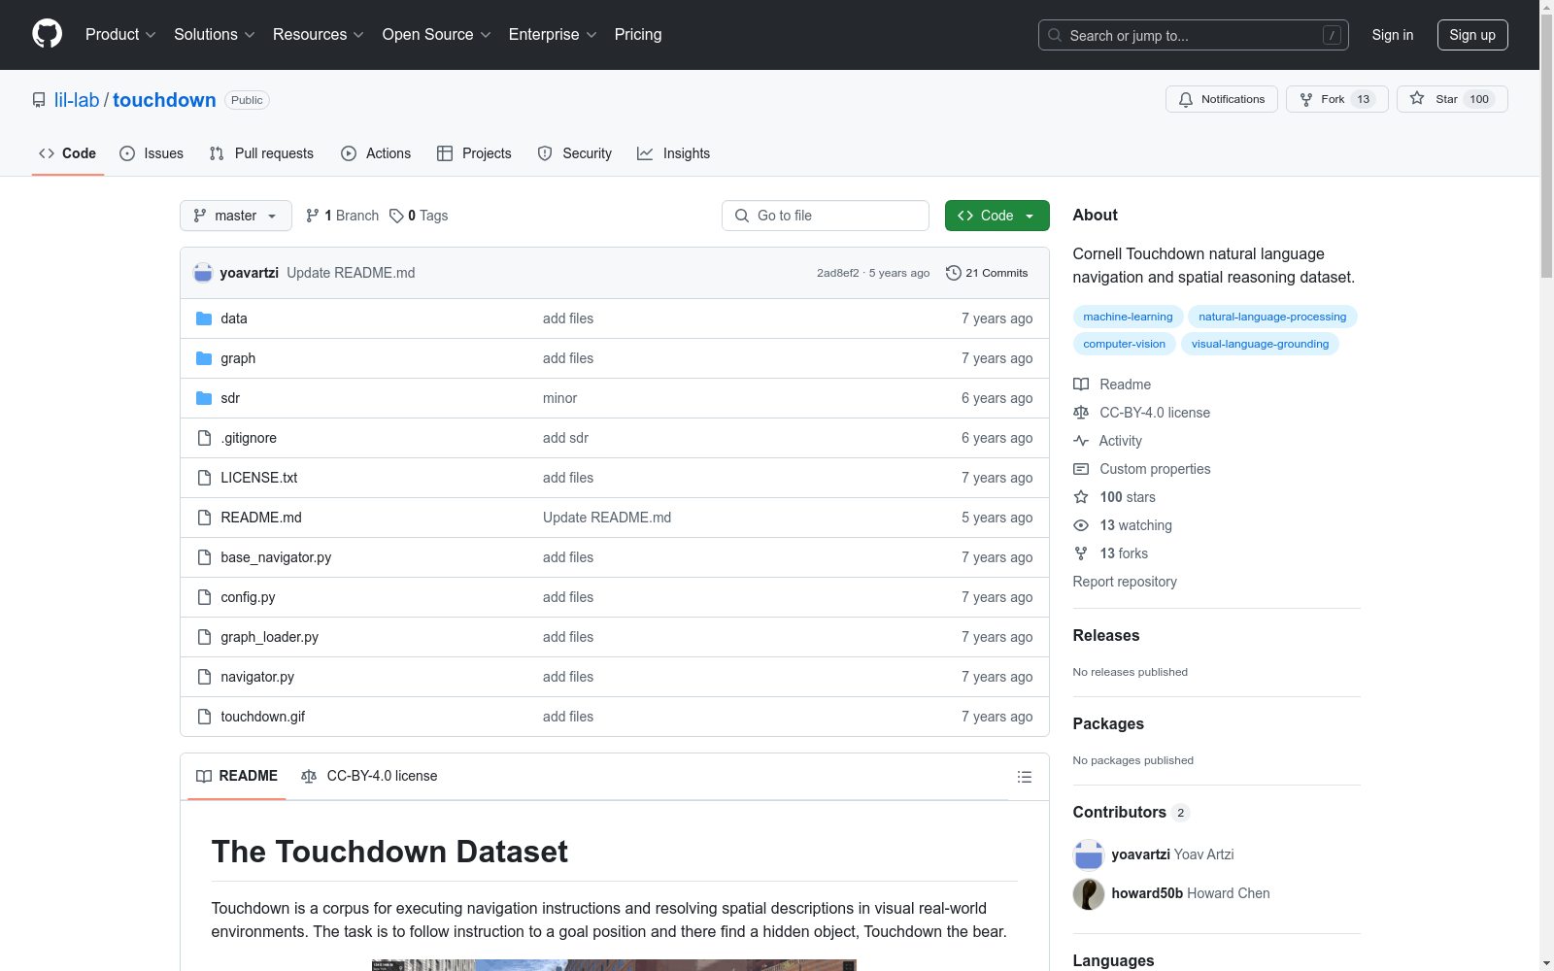The width and height of the screenshot is (1554, 971).
Task: Click the branch icon beside 1 Branch
Action: [313, 216]
